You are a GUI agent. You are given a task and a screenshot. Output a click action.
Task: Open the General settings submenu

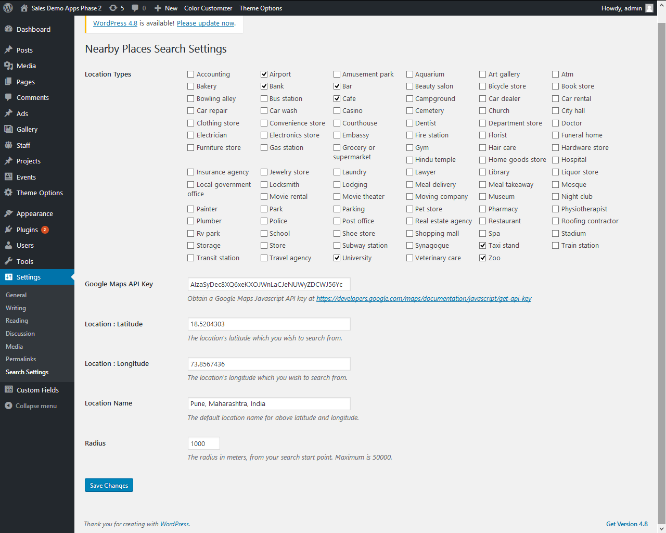click(16, 295)
